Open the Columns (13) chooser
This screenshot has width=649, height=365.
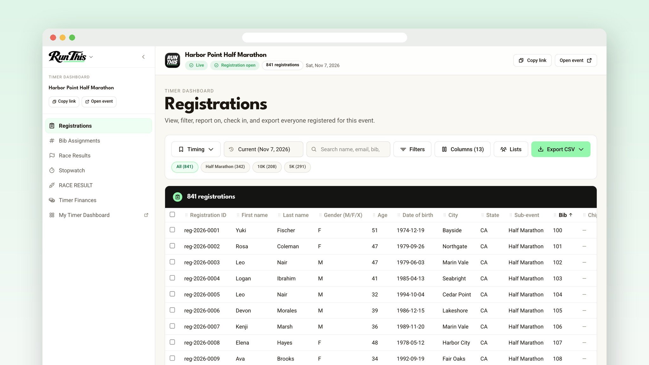tap(462, 149)
